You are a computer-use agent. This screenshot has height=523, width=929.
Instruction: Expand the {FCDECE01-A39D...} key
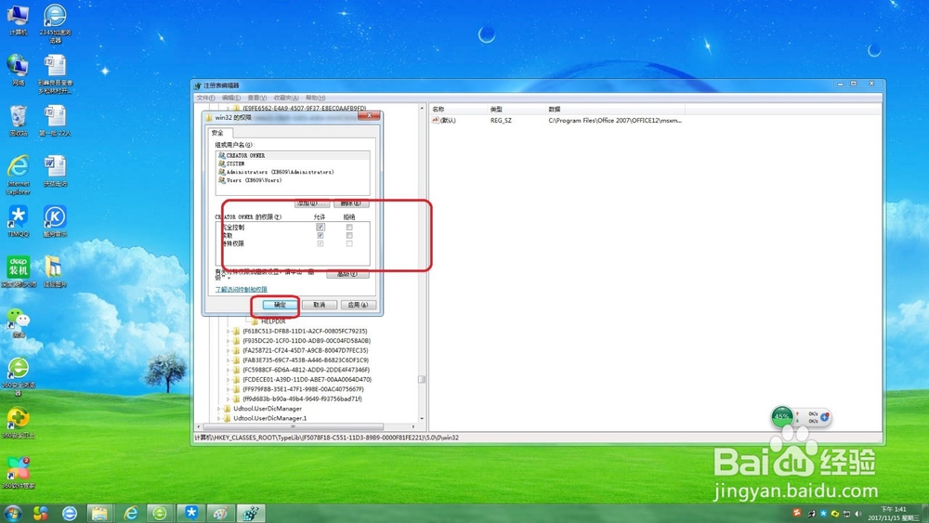(229, 379)
